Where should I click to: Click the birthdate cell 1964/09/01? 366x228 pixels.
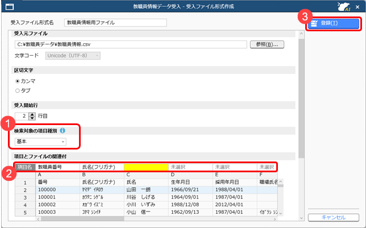[x=190, y=197]
